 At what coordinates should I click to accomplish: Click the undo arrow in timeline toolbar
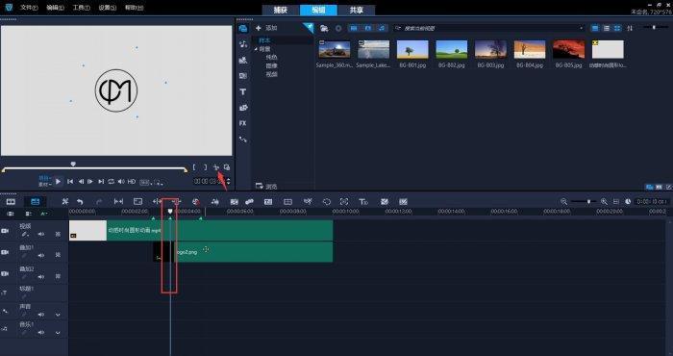coord(80,201)
